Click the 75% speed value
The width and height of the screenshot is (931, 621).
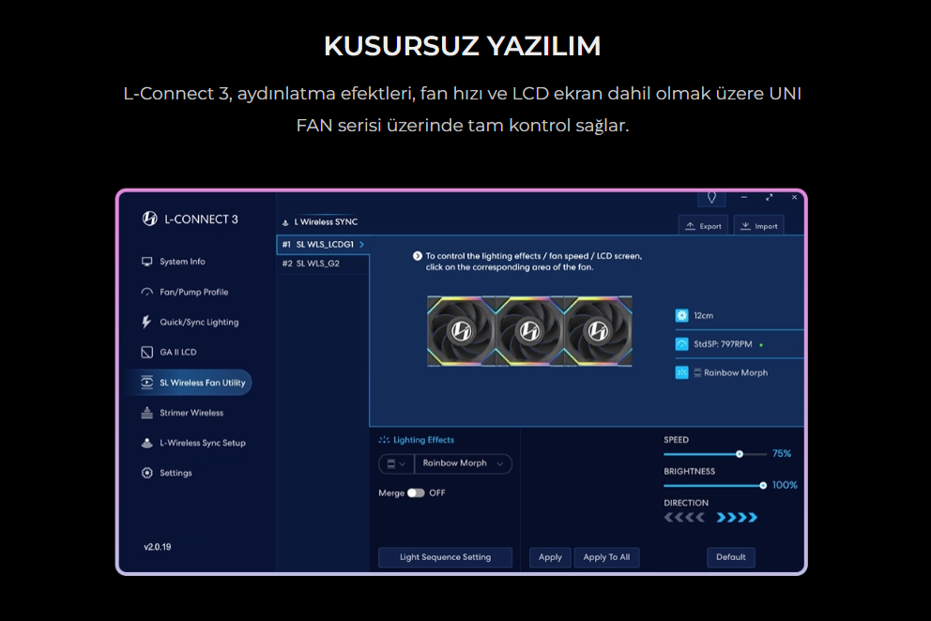(x=782, y=454)
